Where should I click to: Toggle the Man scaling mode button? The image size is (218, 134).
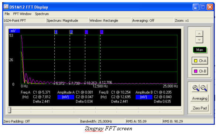click(x=200, y=50)
